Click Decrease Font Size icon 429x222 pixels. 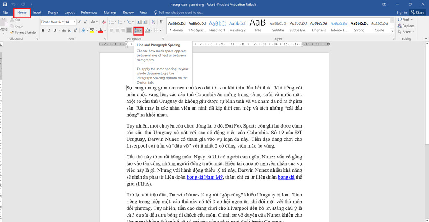tap(85, 22)
